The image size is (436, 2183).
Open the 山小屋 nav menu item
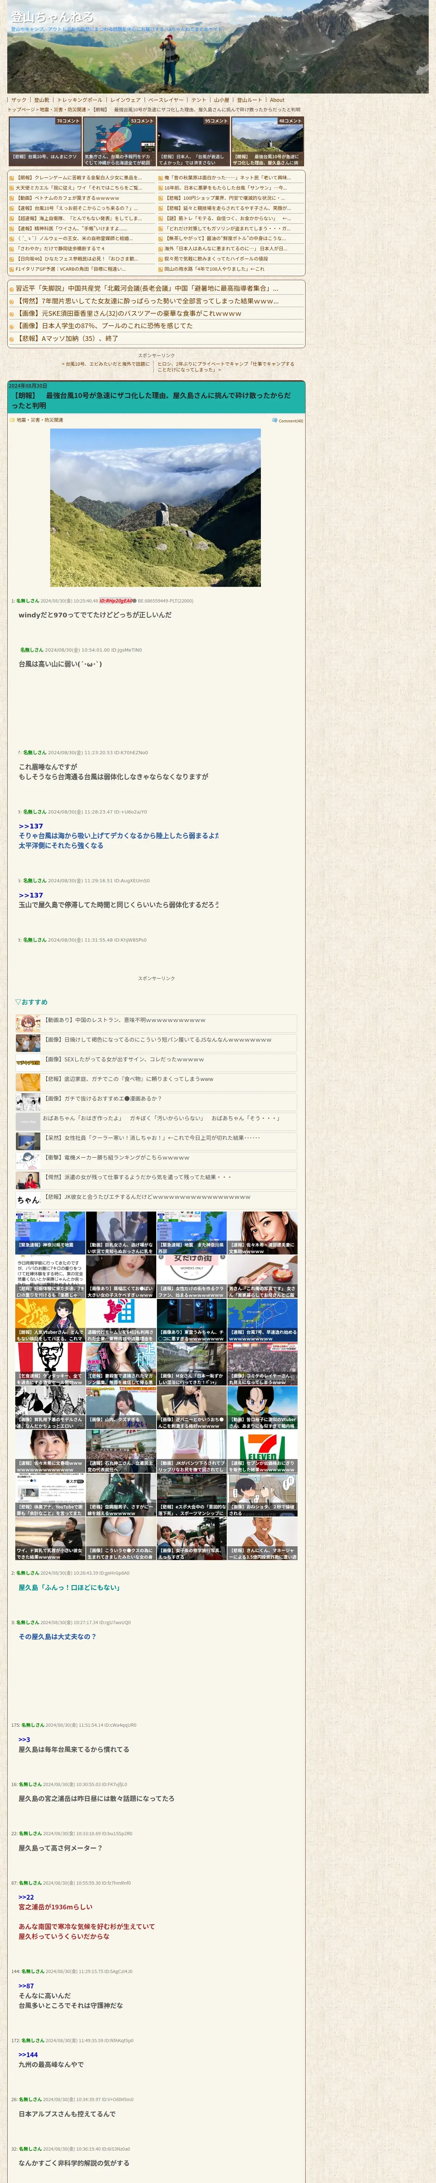click(x=222, y=100)
